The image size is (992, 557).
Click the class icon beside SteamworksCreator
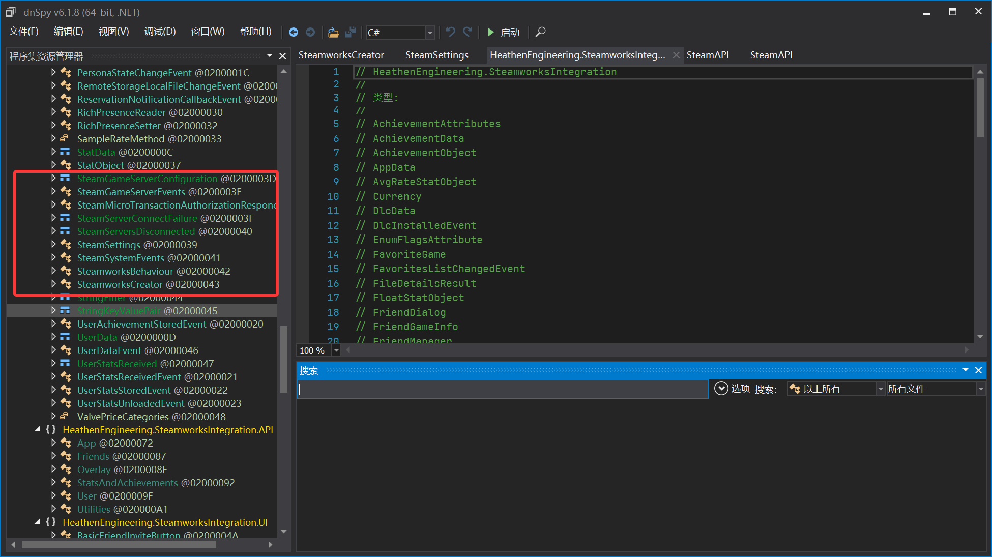coord(66,284)
